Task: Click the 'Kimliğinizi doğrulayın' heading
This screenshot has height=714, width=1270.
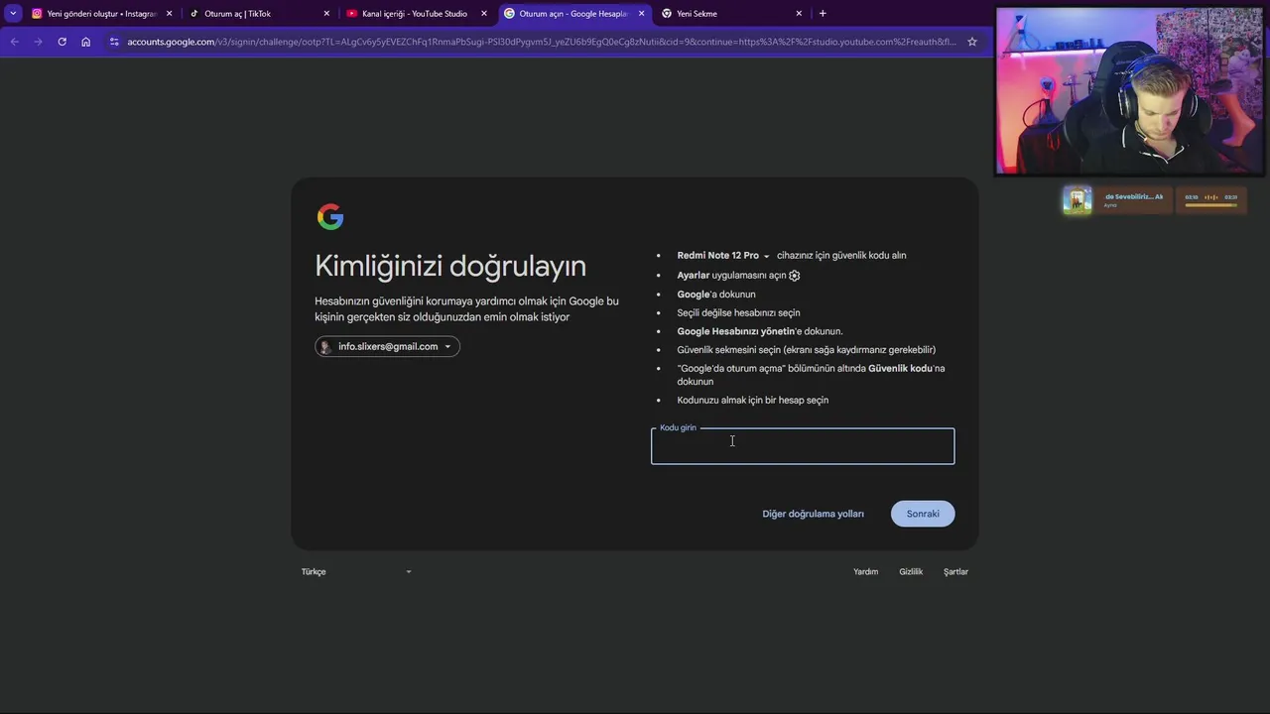Action: tap(450, 266)
